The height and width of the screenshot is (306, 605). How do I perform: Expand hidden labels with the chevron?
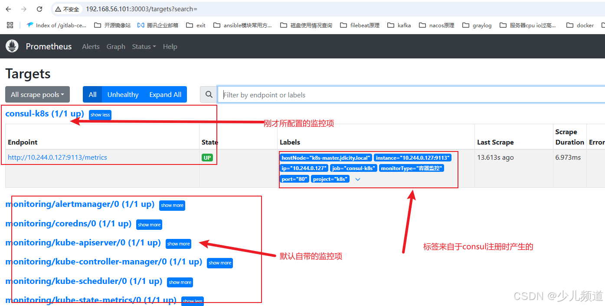(358, 179)
